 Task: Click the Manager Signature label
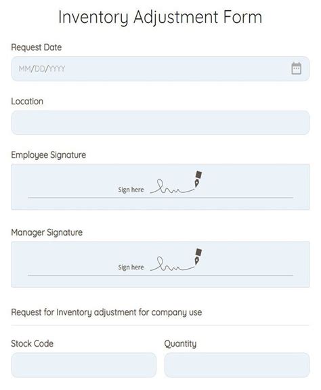pos(47,232)
